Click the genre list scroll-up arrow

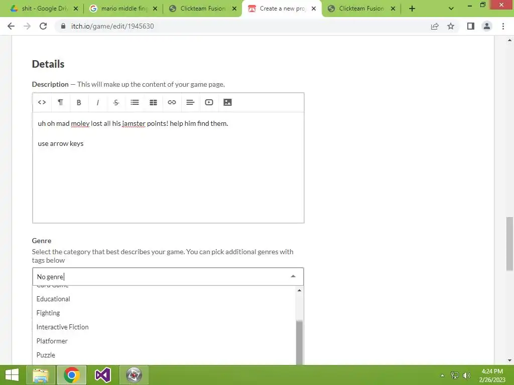click(x=299, y=290)
